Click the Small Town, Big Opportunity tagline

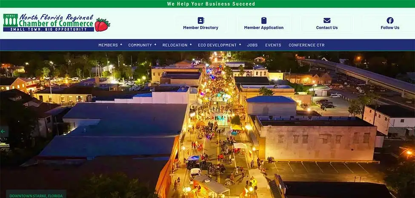point(49,29)
